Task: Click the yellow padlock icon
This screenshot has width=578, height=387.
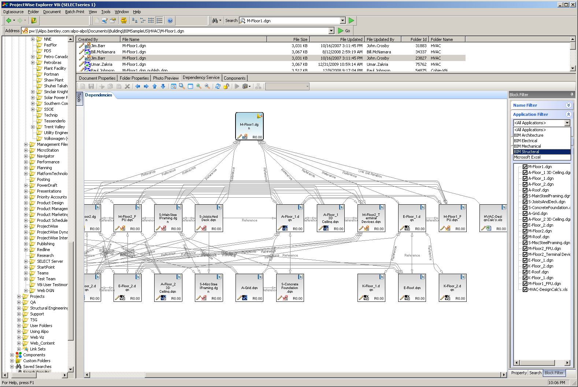Action: [226, 86]
